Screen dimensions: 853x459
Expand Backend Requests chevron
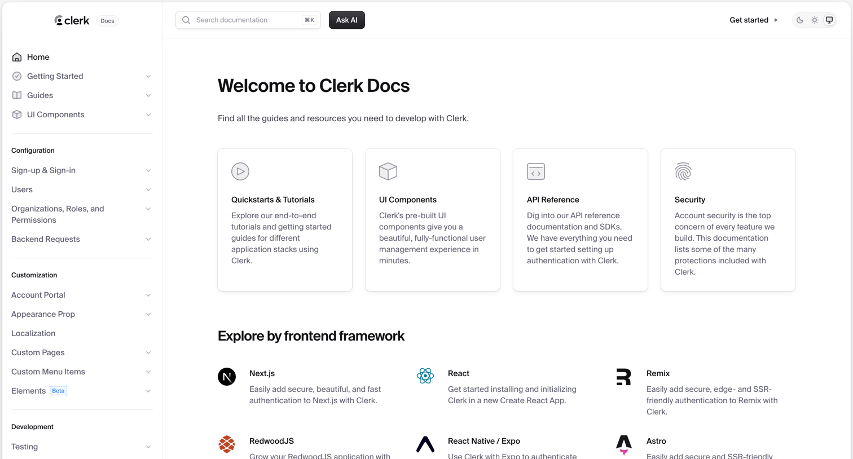point(148,239)
